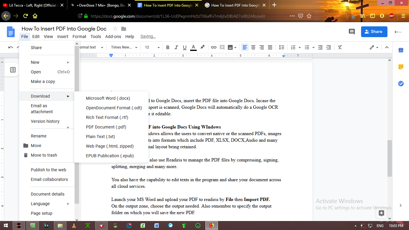
Task: Open the Insert menu
Action: click(x=63, y=37)
